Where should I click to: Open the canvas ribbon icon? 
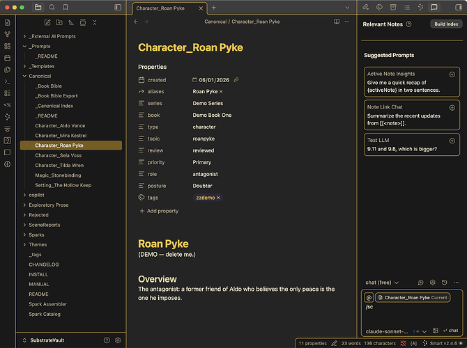click(8, 46)
